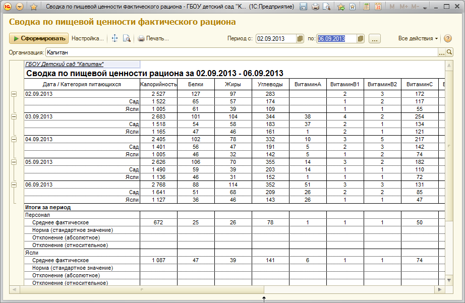This screenshot has height=303, width=465.
Task: Open the title bar extra options arrow
Action: point(425,8)
